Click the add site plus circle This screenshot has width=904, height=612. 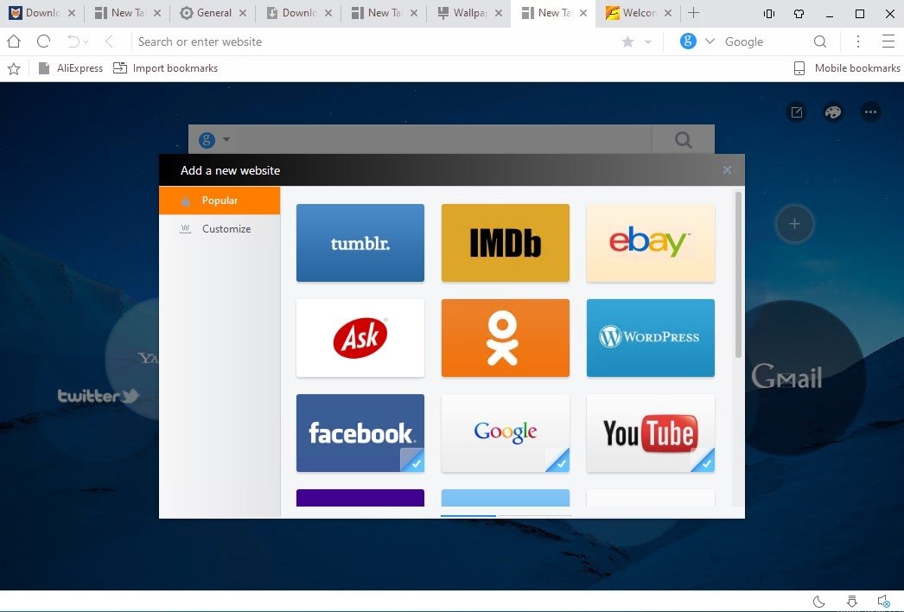[794, 224]
